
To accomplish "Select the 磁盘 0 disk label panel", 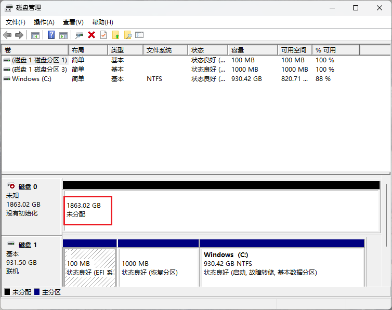I will pos(32,207).
